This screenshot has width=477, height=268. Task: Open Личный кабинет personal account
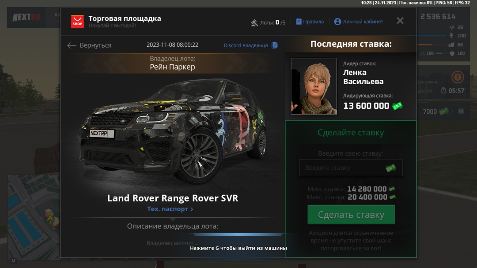point(358,22)
